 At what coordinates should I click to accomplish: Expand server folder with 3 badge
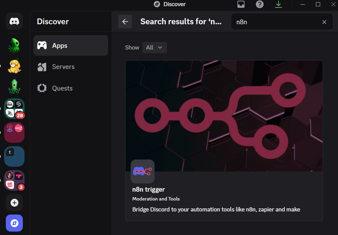(x=14, y=180)
